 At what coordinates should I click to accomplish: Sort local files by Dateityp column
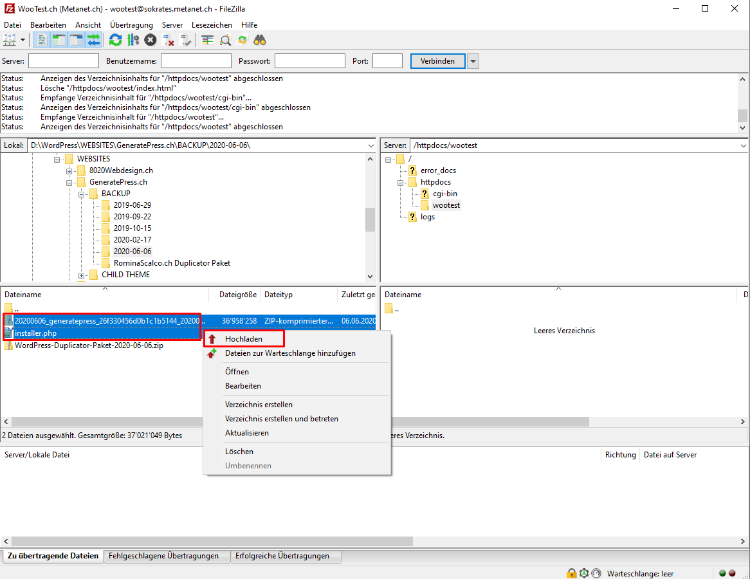click(299, 294)
